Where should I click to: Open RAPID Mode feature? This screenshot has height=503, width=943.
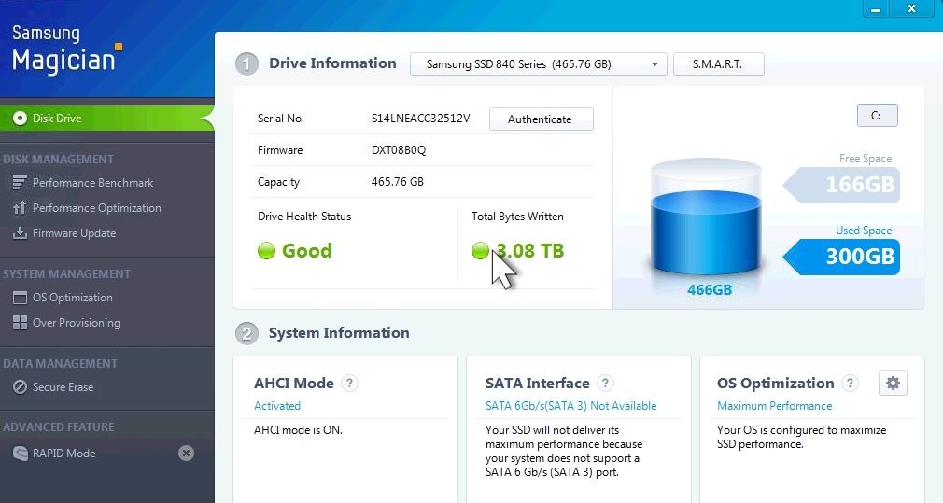pyautogui.click(x=63, y=454)
